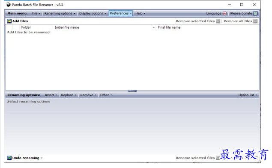Open the Display options menu
The height and width of the screenshot is (168, 272).
(x=93, y=13)
